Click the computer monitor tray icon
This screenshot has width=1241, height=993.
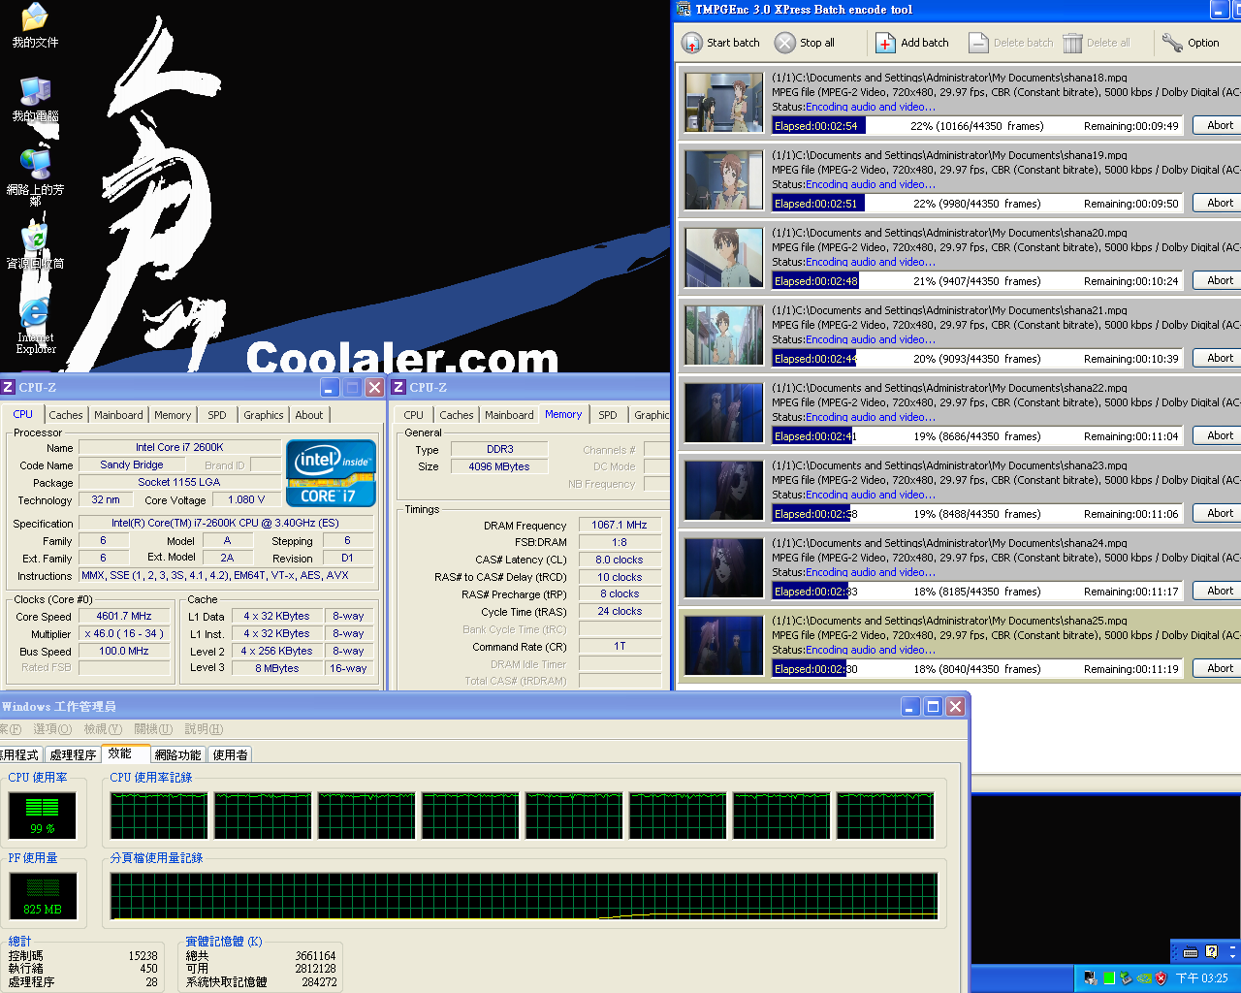pos(1091,978)
